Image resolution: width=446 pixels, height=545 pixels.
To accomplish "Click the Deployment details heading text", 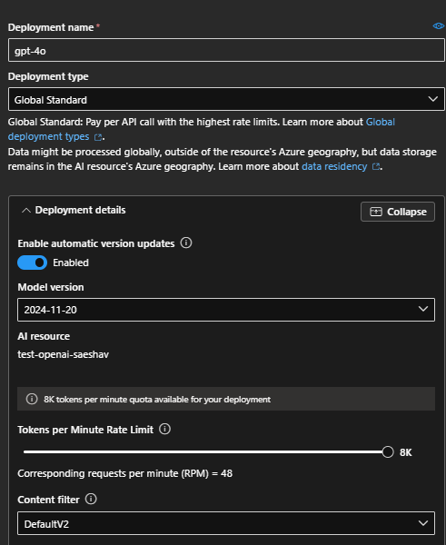I will [80, 210].
